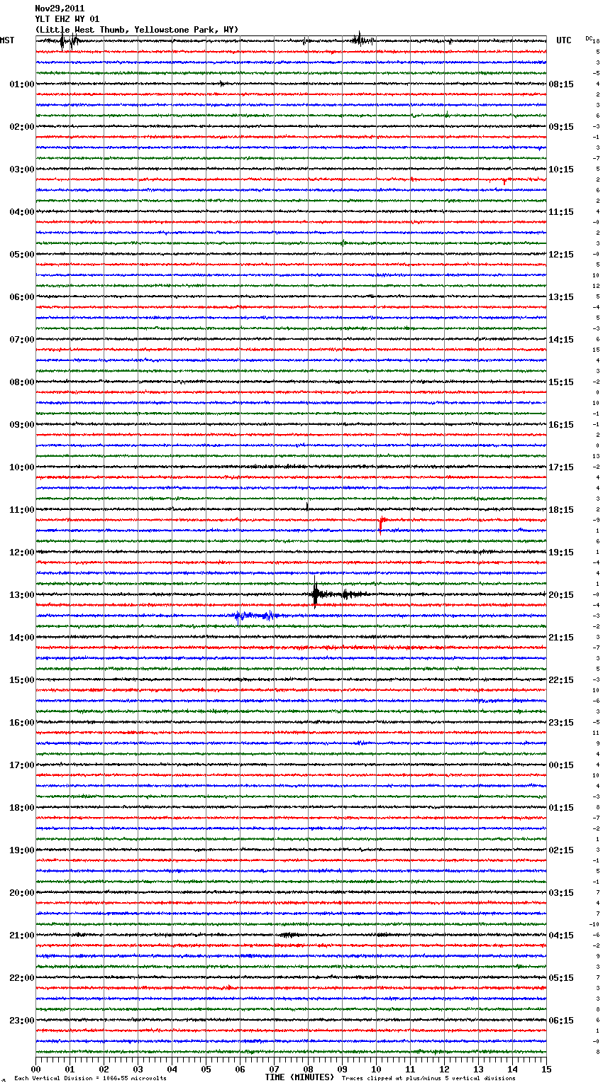Click minute tick 00 on bottom axis

(35, 1068)
